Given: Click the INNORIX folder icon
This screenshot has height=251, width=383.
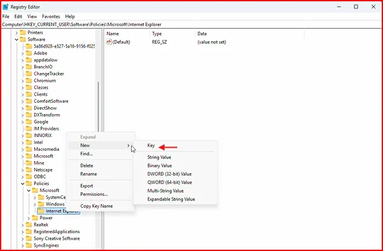Looking at the screenshot, I should click(29, 135).
